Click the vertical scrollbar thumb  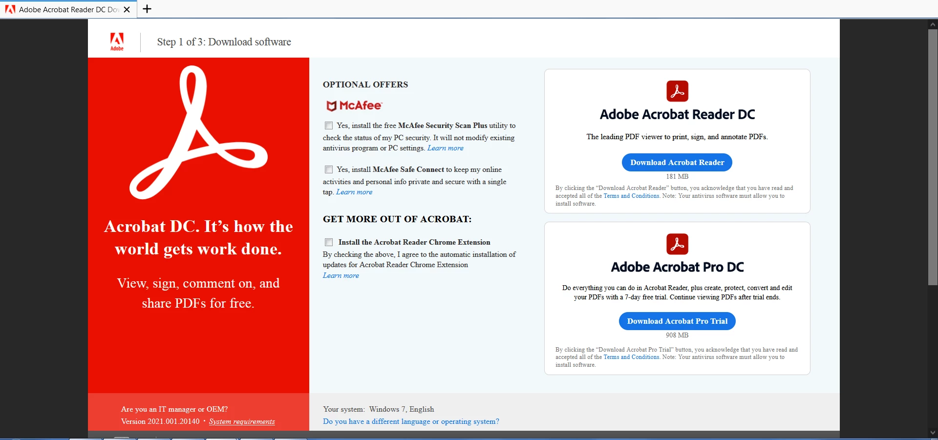933,157
